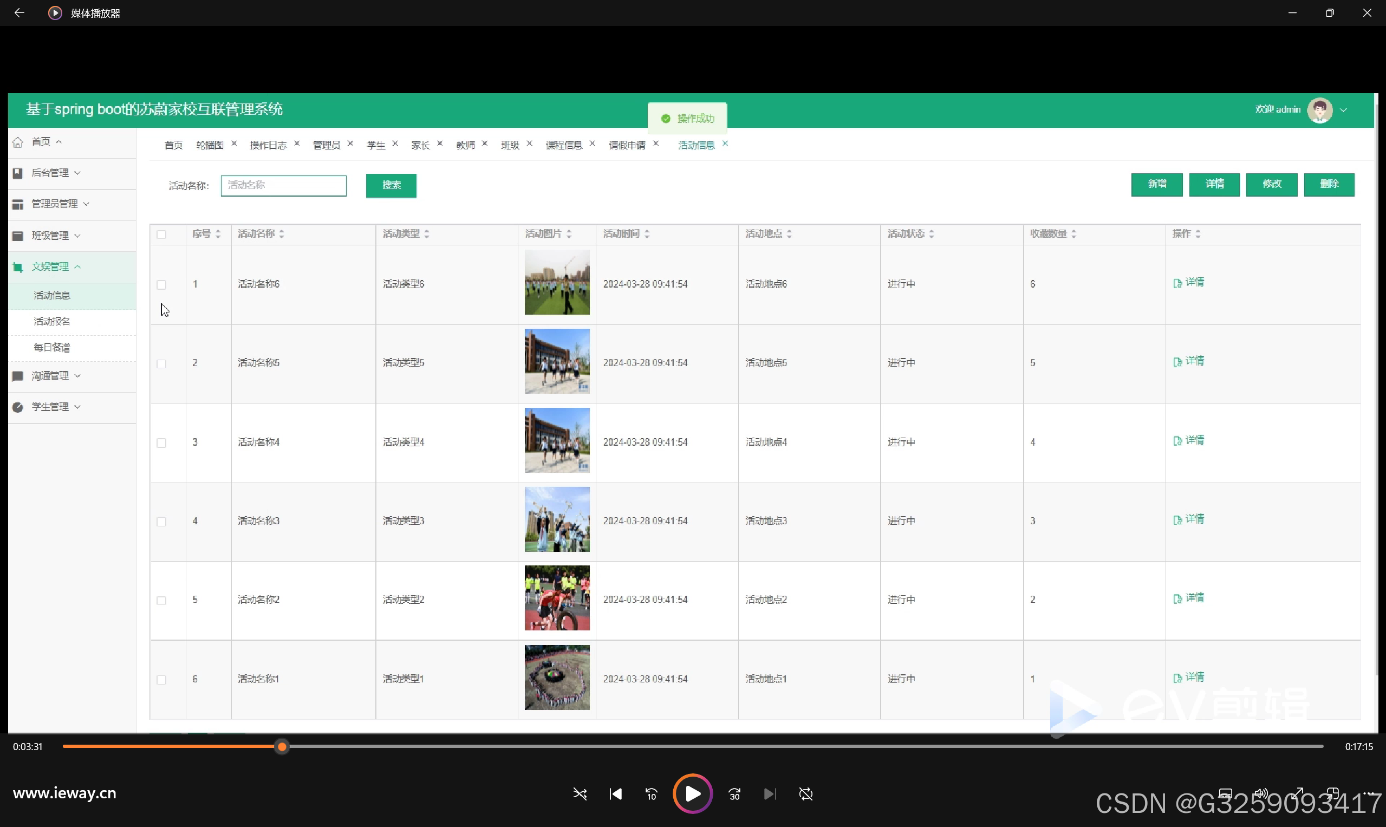Viewport: 1386px width, 827px height.
Task: Click the admin avatar picture
Action: (x=1319, y=110)
